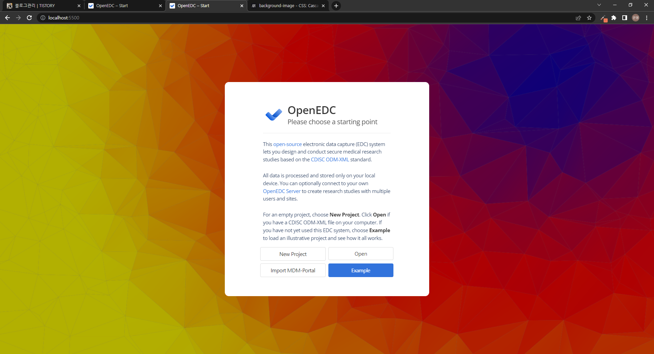This screenshot has height=354, width=654.
Task: Click the browser forward arrow
Action: tap(18, 18)
